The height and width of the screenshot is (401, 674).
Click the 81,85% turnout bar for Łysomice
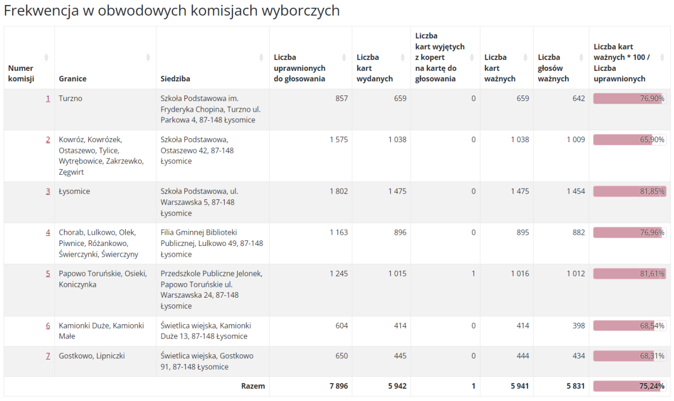(x=630, y=192)
